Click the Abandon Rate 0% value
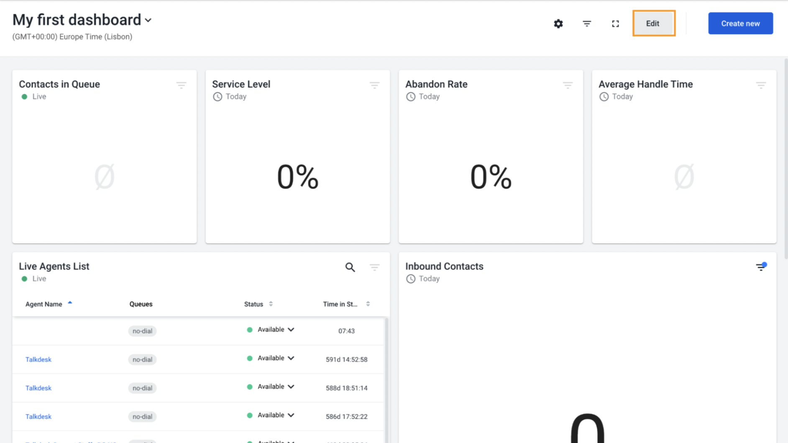788x443 pixels. (x=491, y=177)
